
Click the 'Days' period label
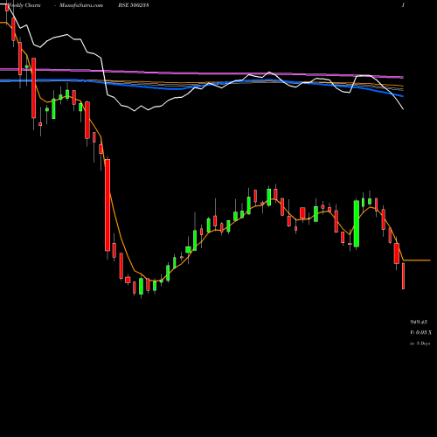420,343
